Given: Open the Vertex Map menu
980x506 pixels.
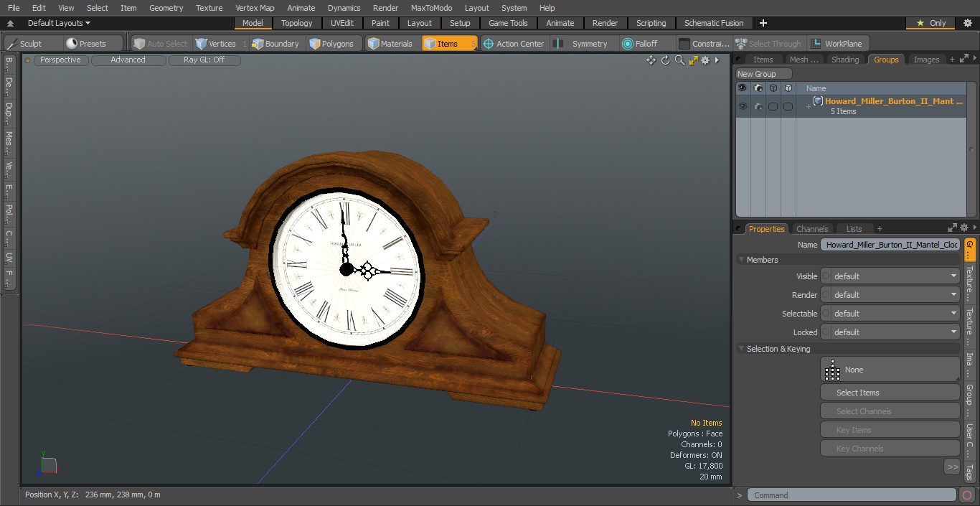Looking at the screenshot, I should [x=255, y=8].
